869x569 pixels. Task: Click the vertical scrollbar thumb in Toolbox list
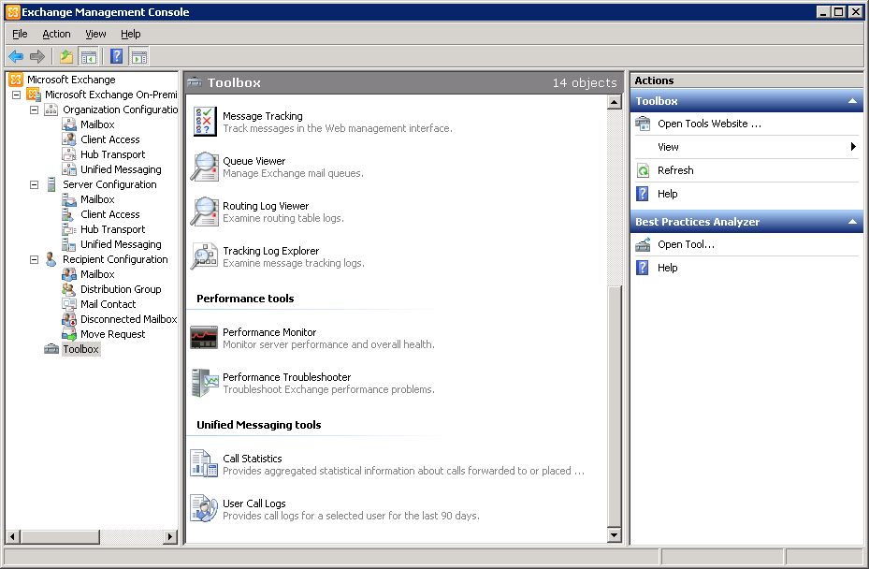614,406
